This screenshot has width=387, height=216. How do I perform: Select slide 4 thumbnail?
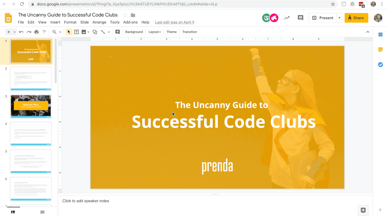click(31, 134)
